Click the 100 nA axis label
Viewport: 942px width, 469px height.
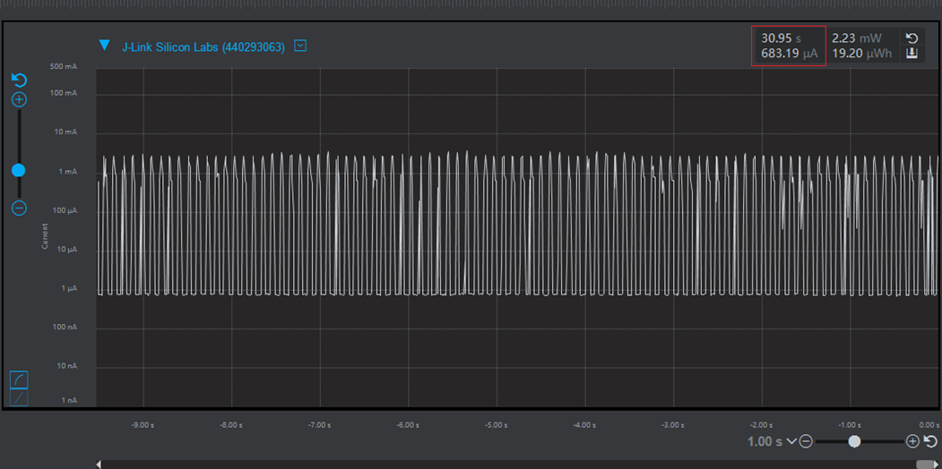pos(65,328)
